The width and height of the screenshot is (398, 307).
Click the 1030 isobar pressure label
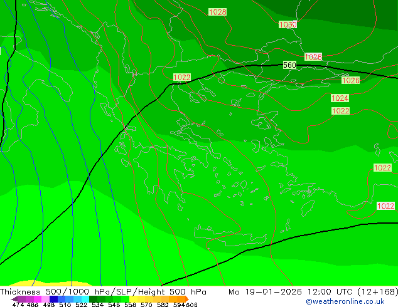(288, 24)
